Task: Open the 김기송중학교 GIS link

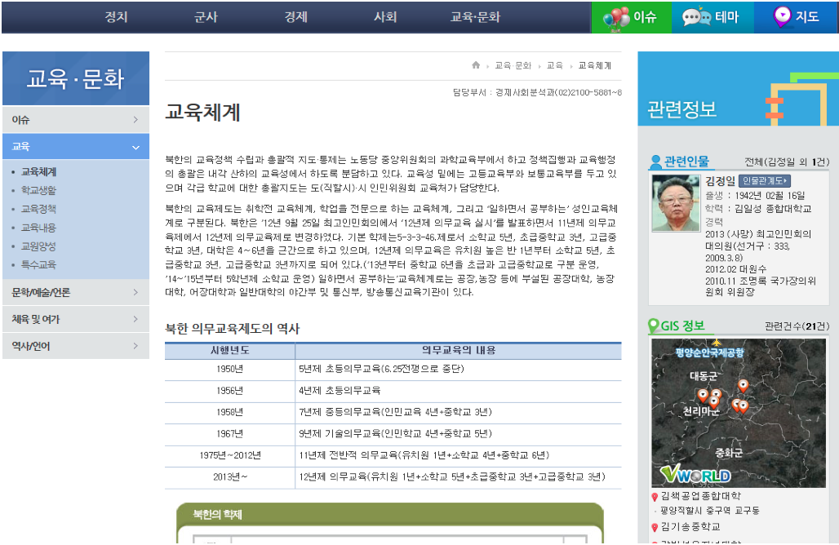Action: point(690,527)
